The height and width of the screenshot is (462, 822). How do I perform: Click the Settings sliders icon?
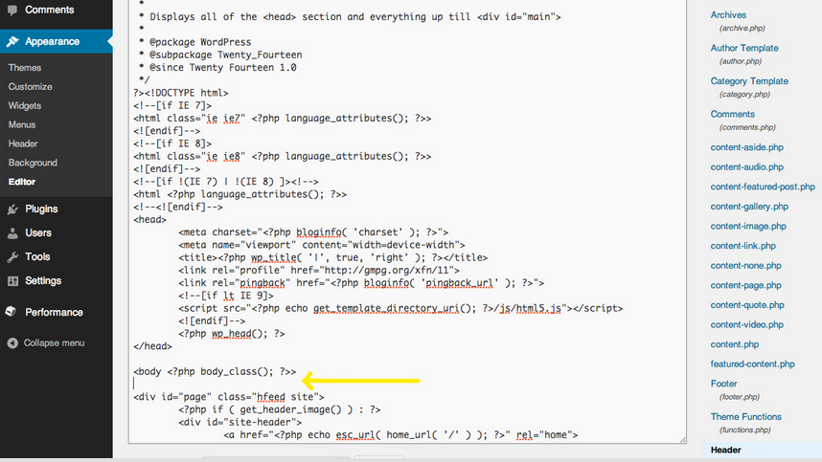[12, 281]
